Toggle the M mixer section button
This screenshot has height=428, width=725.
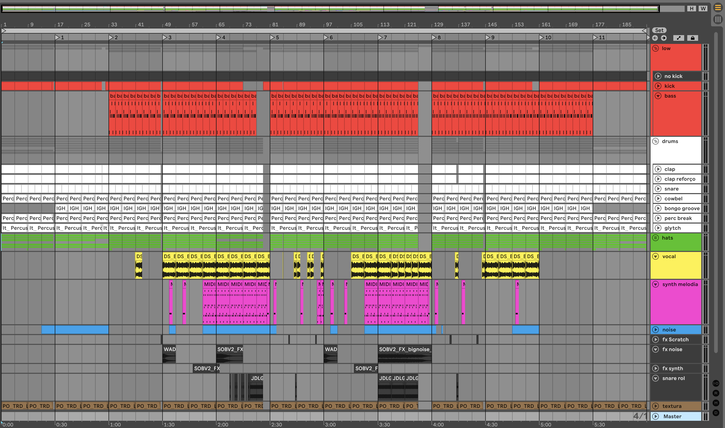coord(716,403)
